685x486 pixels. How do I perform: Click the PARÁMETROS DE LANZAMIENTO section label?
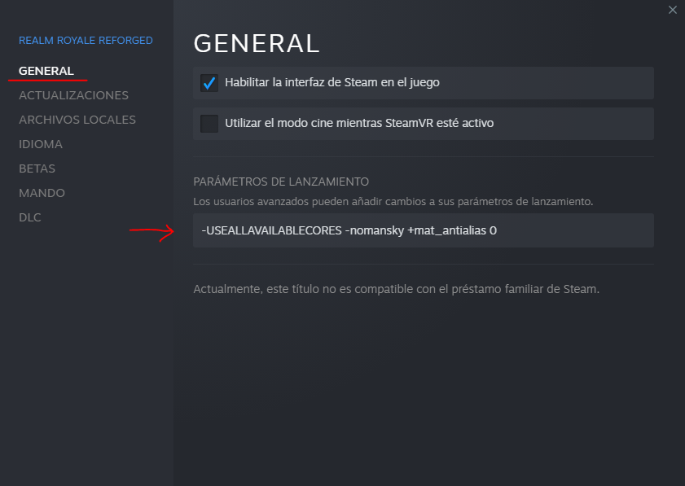pos(281,182)
